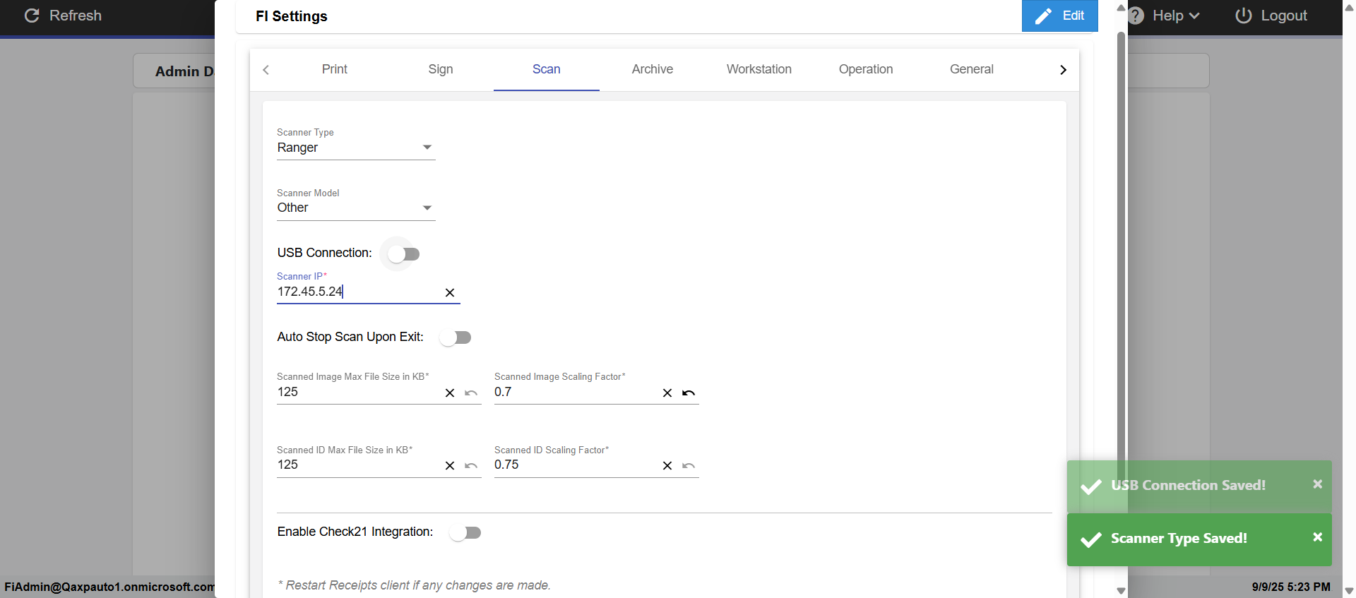Close the USB Connection Saved toast
Screen dimensions: 1356x598
coord(1317,484)
